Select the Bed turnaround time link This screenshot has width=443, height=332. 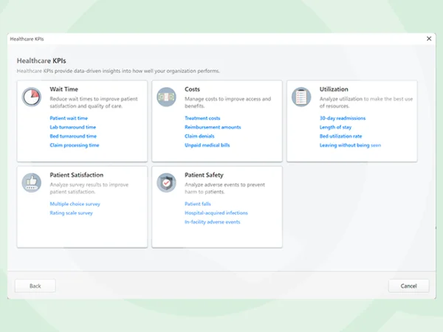(72, 136)
